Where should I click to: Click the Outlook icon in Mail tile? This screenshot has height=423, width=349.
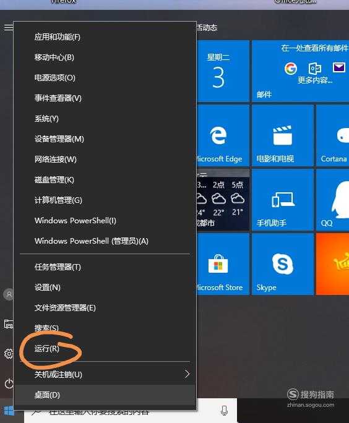pyautogui.click(x=315, y=68)
